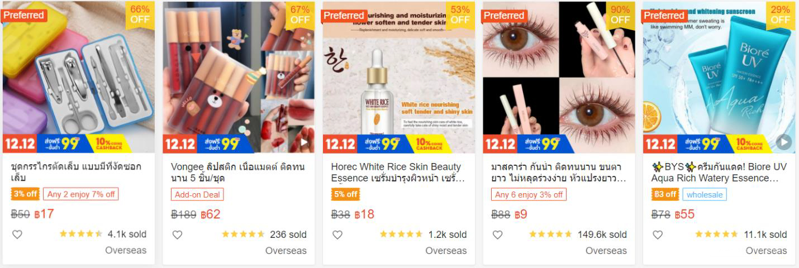
Task: Open the nail clipper set product image
Action: (x=78, y=73)
